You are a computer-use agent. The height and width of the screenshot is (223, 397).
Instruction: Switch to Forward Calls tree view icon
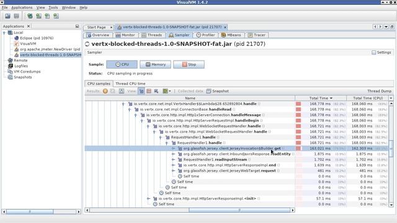click(x=141, y=91)
